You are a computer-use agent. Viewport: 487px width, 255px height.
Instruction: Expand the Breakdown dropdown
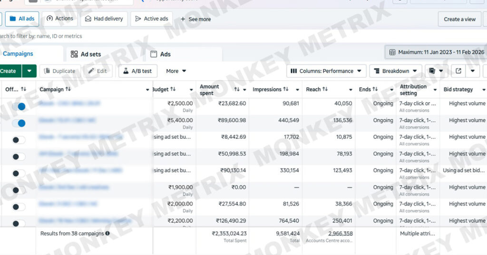point(395,71)
